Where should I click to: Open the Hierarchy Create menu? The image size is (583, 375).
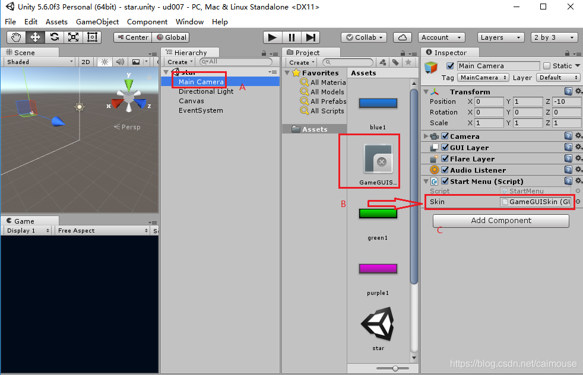click(180, 62)
